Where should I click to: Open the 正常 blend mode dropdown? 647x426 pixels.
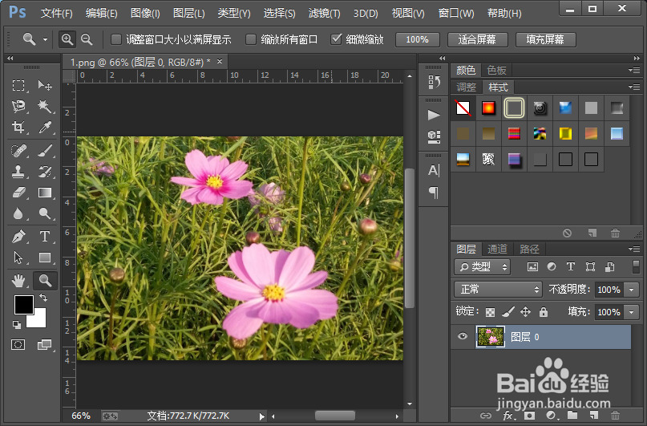(498, 290)
